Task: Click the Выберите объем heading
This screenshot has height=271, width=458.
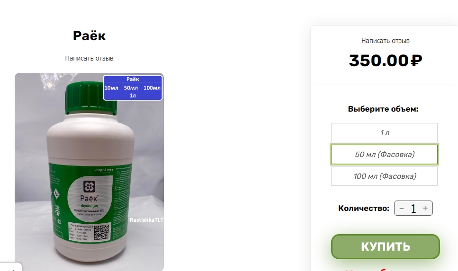Action: pyautogui.click(x=383, y=109)
